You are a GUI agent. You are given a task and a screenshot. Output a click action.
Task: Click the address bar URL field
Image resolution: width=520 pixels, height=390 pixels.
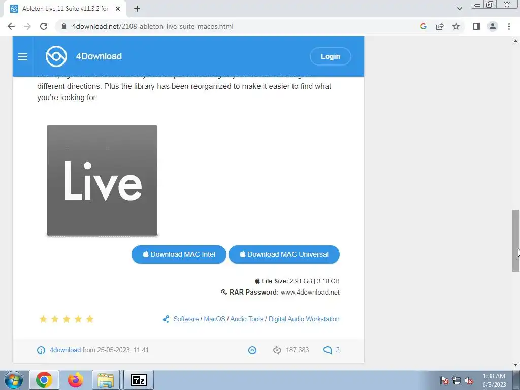[x=238, y=26]
